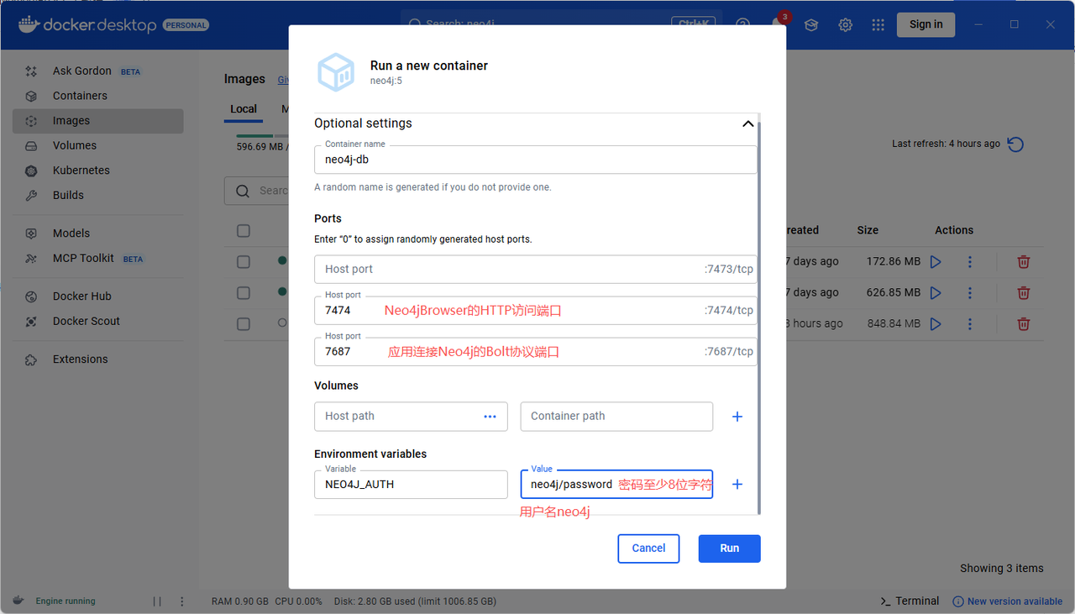Open the Terminal from the footer
Screen dimensions: 1075x614
click(x=910, y=601)
